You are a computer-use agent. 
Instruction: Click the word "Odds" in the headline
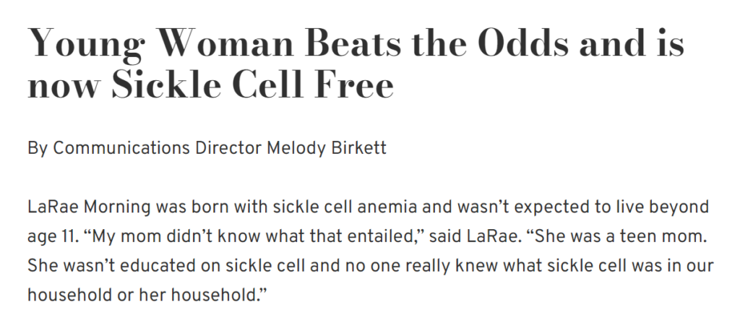coord(520,43)
